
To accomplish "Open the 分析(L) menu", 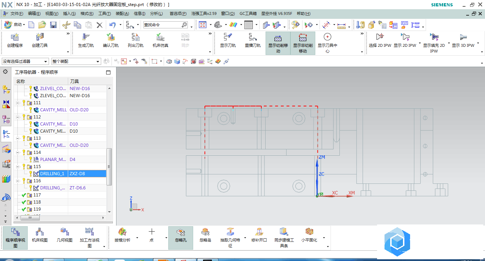I will (156, 13).
